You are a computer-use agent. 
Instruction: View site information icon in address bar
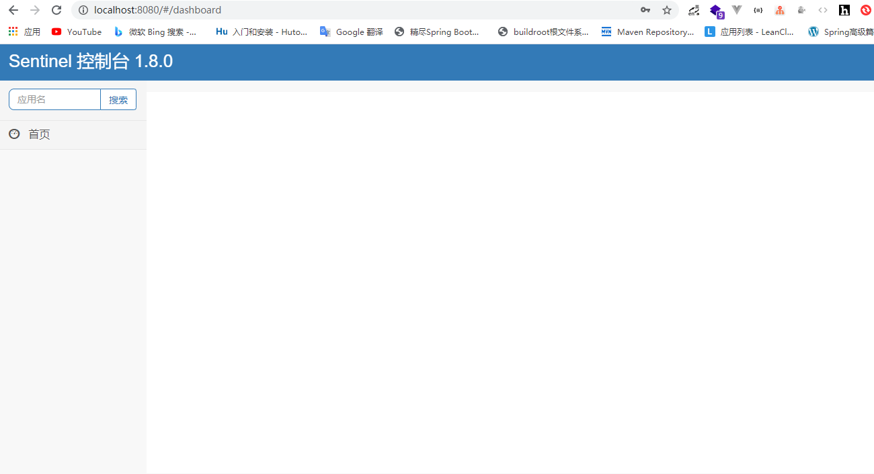[x=83, y=10]
